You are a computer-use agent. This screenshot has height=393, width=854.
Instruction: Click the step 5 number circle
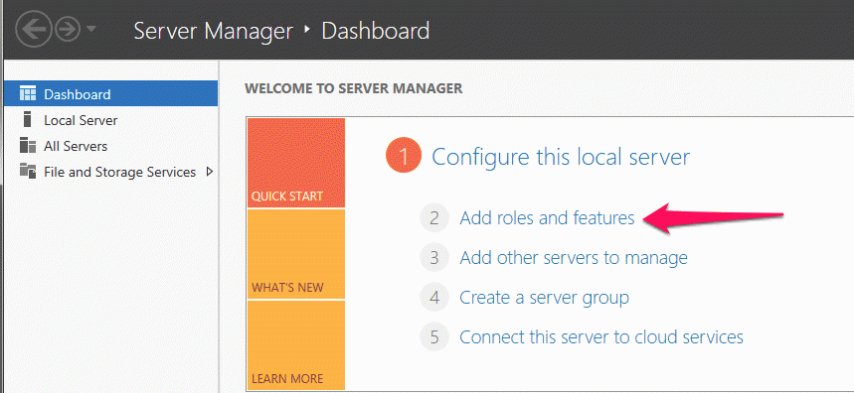pos(434,337)
